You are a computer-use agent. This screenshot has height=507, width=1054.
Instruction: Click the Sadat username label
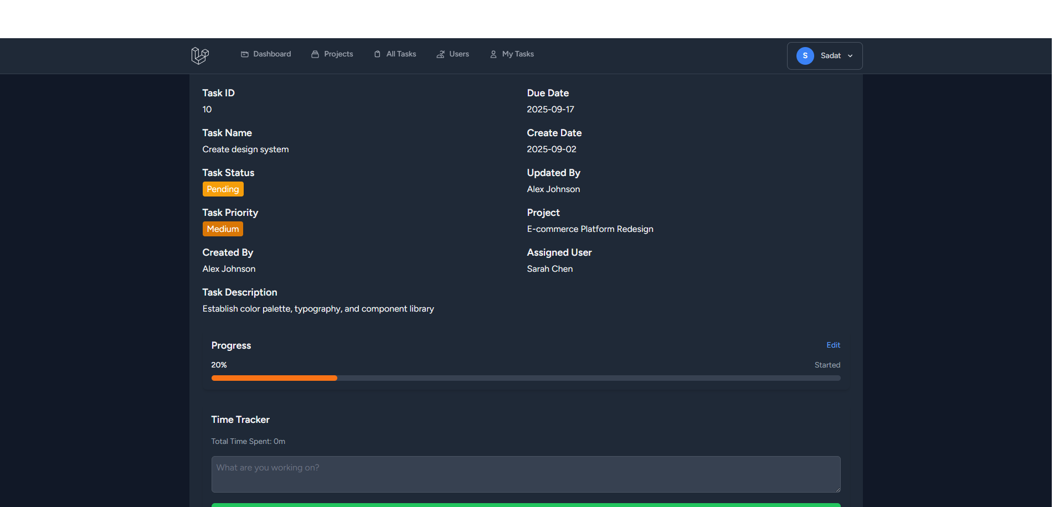[831, 56]
